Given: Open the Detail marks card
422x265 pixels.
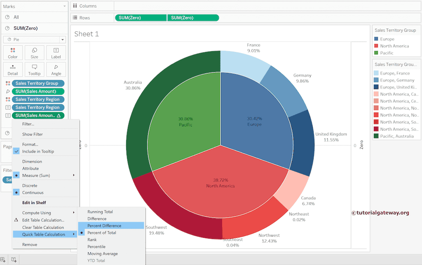Looking at the screenshot, I should point(13,70).
